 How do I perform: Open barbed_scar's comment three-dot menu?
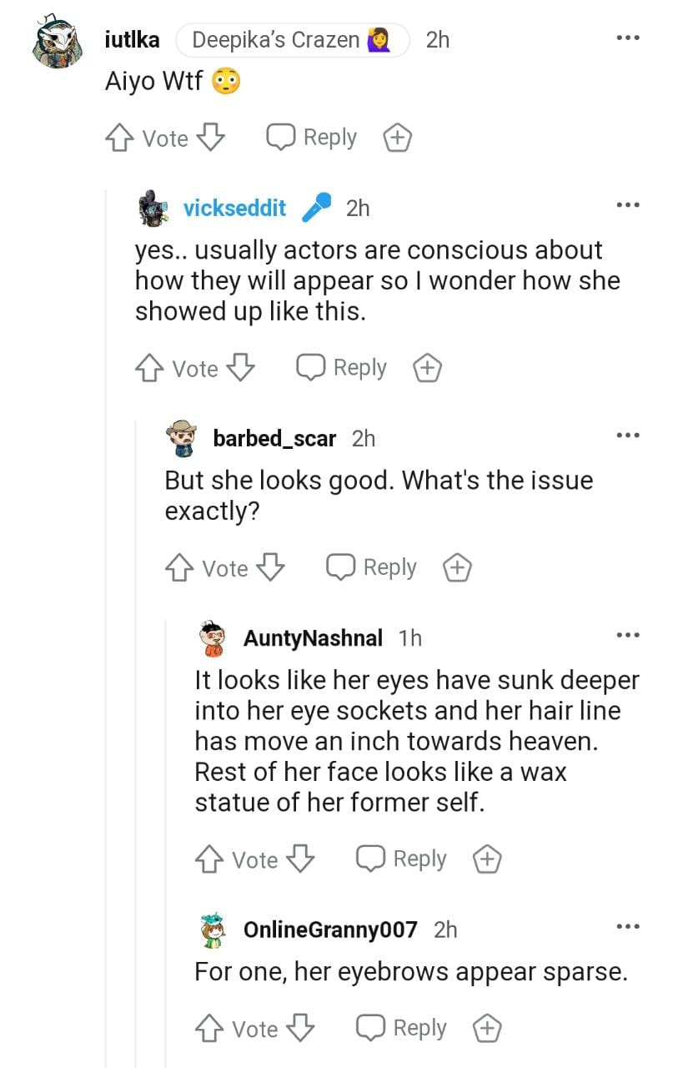tap(628, 436)
